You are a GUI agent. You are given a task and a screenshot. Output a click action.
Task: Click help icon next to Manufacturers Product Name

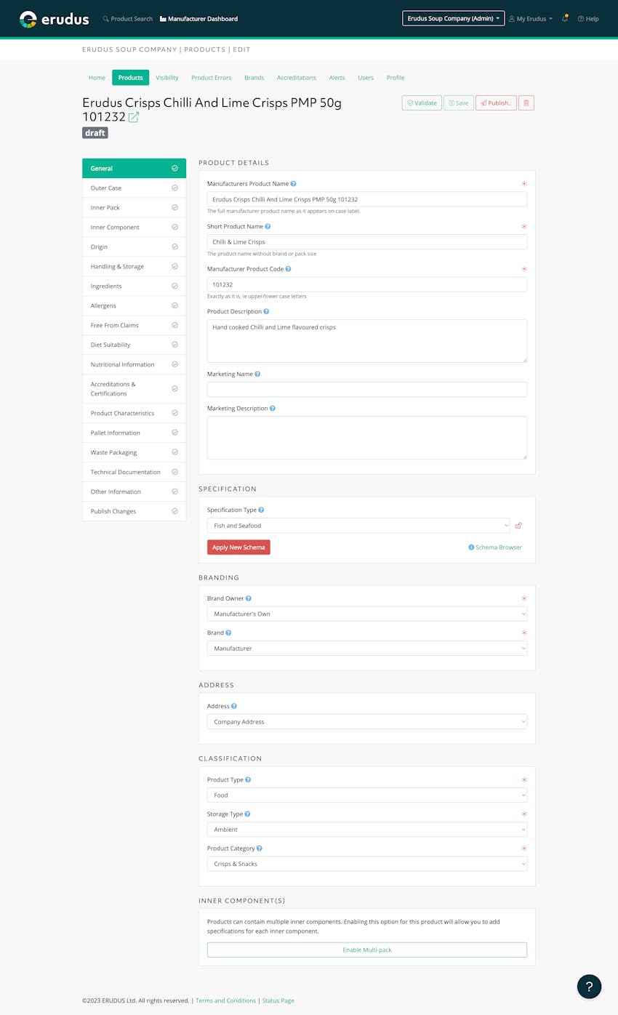point(293,184)
